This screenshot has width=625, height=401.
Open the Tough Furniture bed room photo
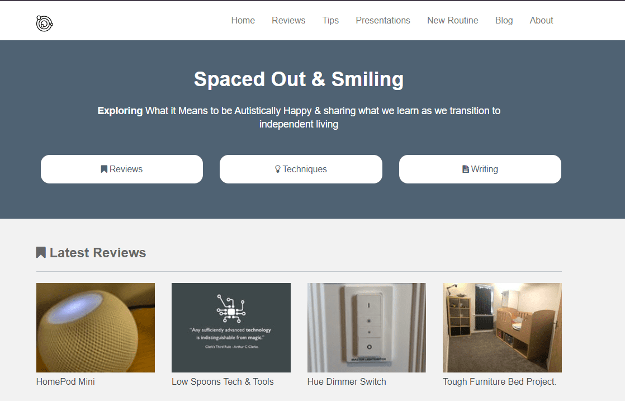[x=502, y=328]
